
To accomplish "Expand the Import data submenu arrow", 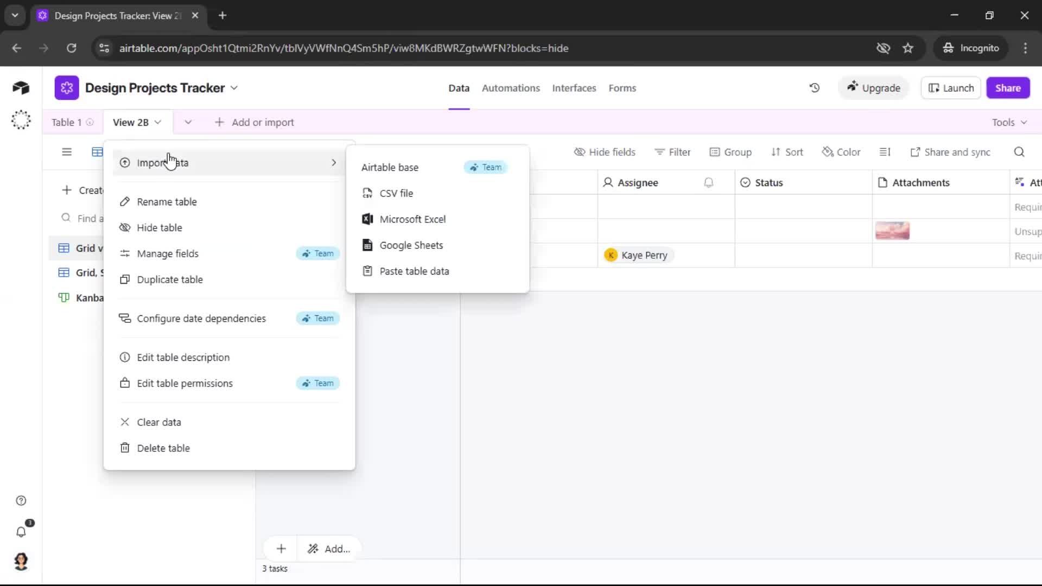I will pyautogui.click(x=334, y=163).
